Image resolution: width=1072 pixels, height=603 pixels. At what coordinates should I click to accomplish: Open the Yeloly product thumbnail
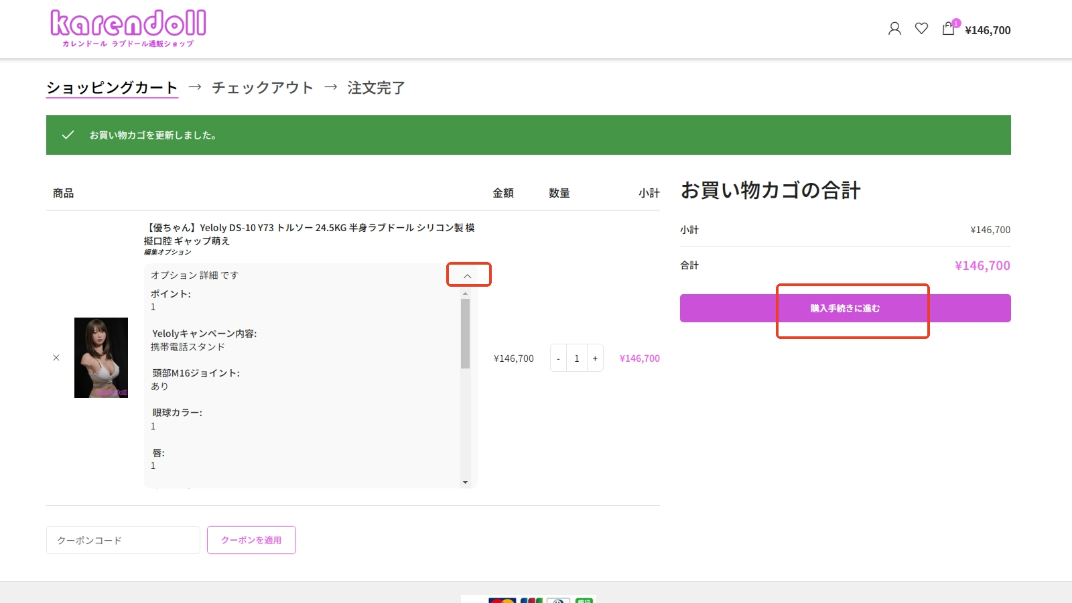[101, 358]
